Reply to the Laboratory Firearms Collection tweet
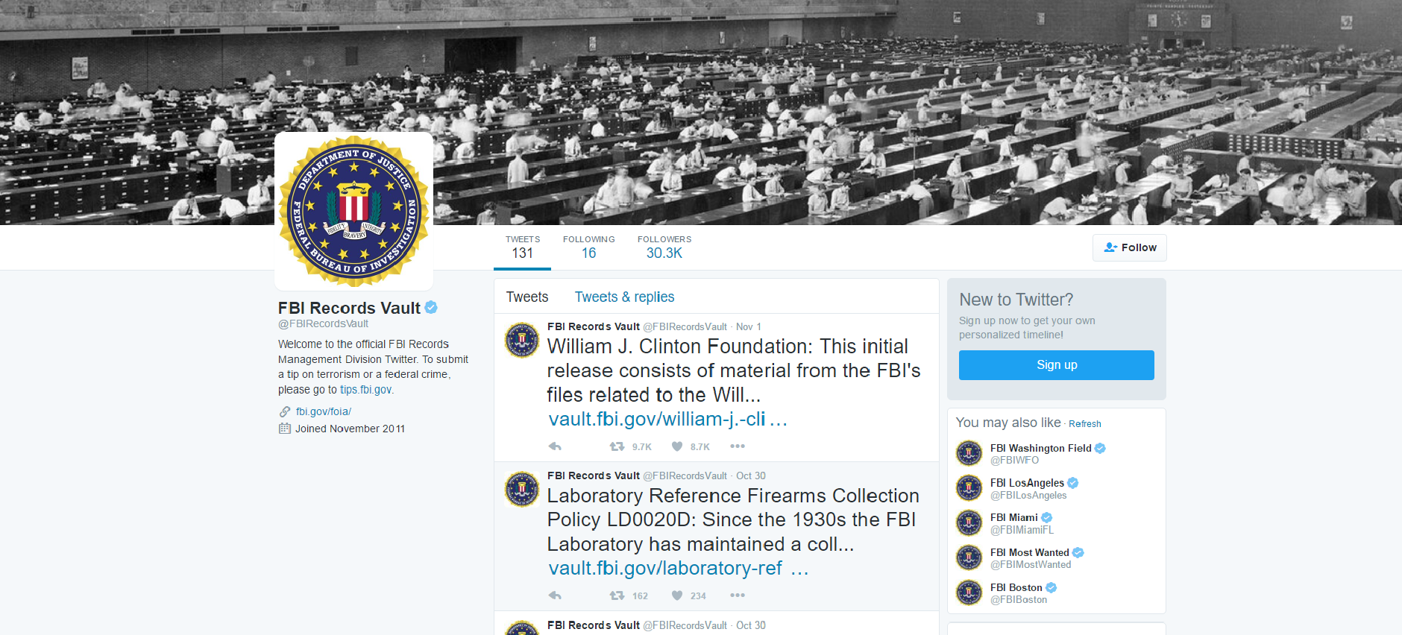Image resolution: width=1402 pixels, height=635 pixels. tap(555, 595)
